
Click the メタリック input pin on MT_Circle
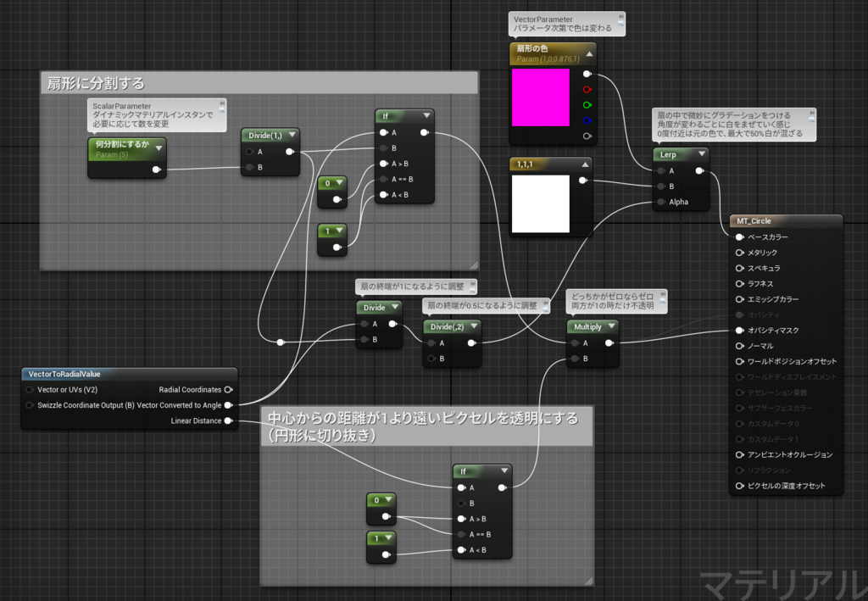[739, 253]
